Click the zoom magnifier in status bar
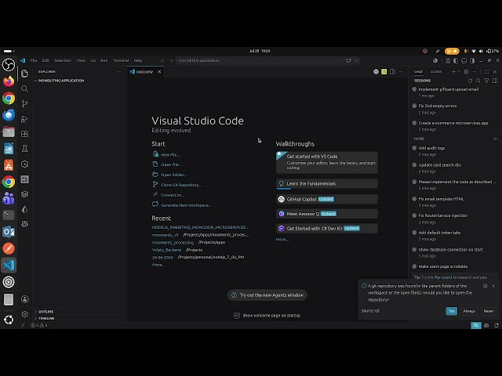The width and height of the screenshot is (502, 376). pyautogui.click(x=476, y=326)
